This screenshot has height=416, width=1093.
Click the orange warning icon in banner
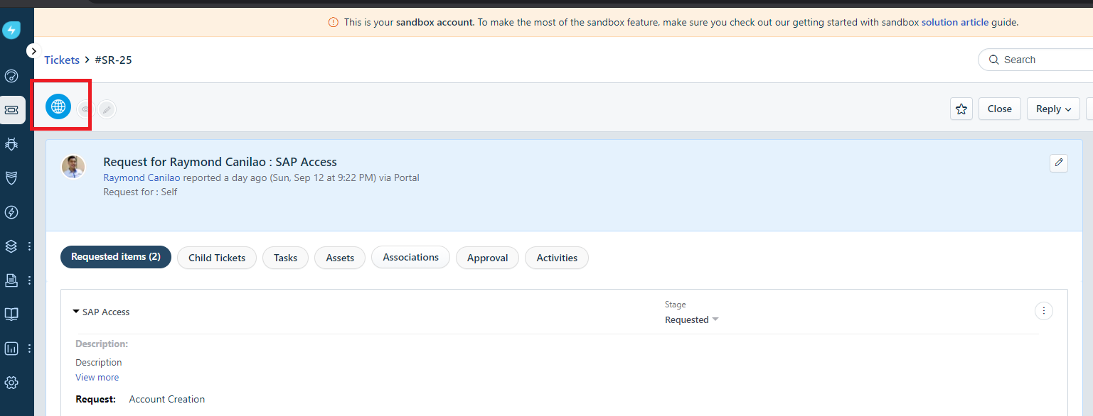click(334, 22)
